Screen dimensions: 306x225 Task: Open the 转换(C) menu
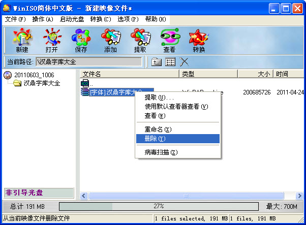coord(101,19)
